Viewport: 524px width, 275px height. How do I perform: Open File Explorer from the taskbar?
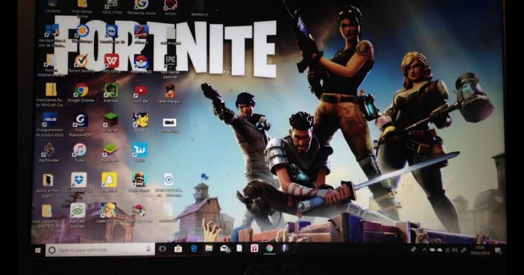(x=209, y=249)
